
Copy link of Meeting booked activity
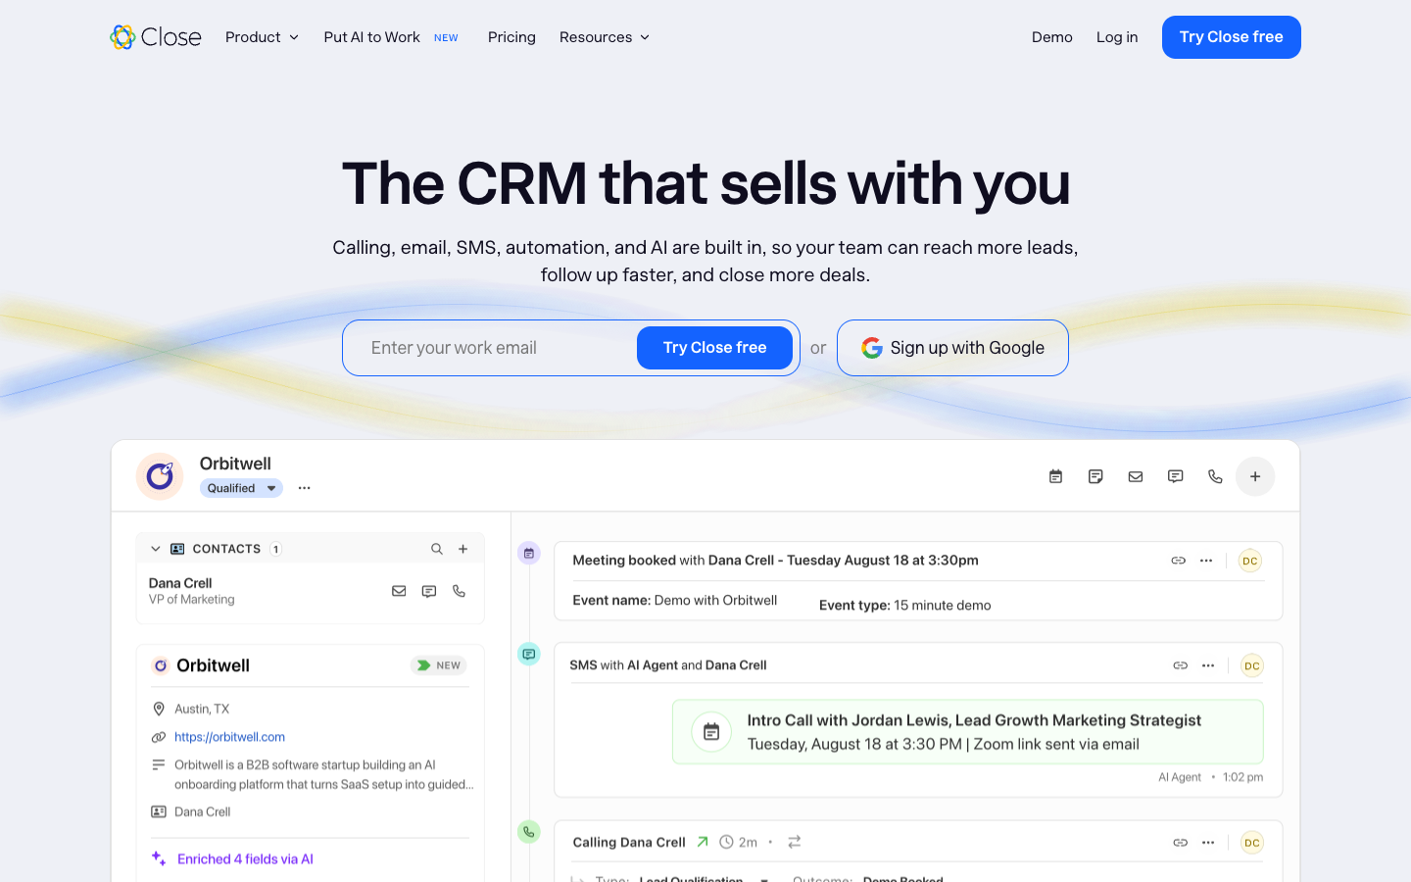pos(1179,561)
